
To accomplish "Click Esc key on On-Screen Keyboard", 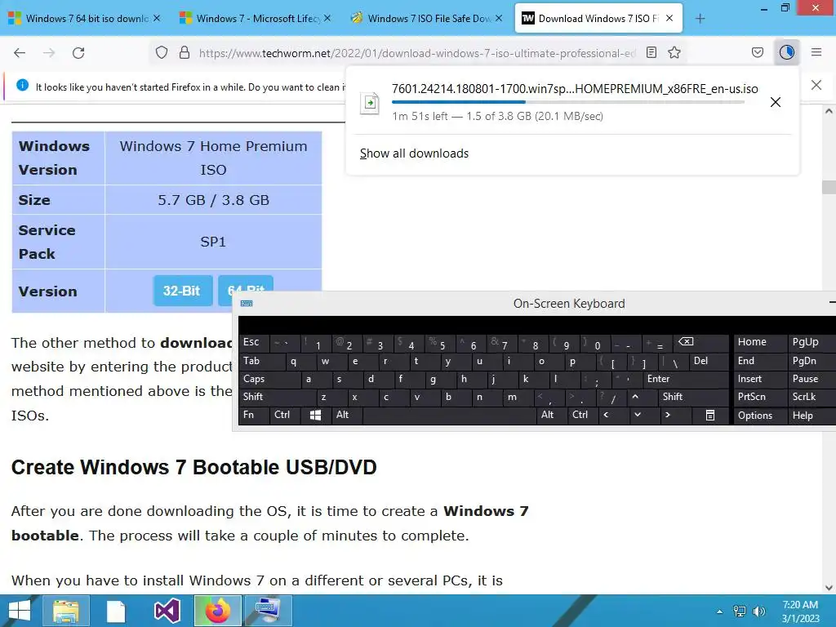I will (x=255, y=342).
